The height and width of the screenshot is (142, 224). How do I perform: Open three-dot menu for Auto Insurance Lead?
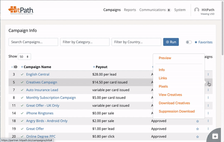pyautogui.click(x=208, y=90)
